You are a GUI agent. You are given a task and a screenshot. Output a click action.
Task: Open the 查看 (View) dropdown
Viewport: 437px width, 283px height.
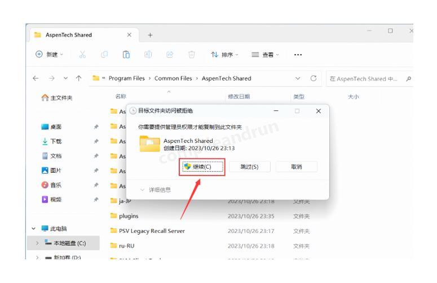tap(265, 55)
